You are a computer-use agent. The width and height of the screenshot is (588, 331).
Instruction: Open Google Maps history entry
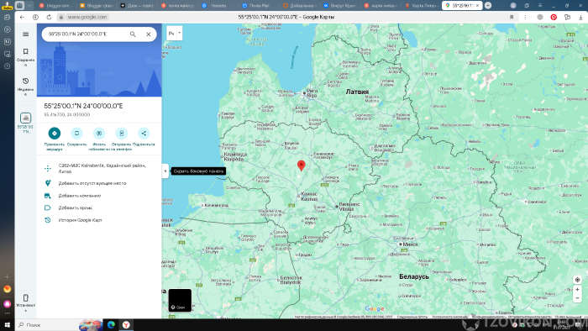coord(81,220)
